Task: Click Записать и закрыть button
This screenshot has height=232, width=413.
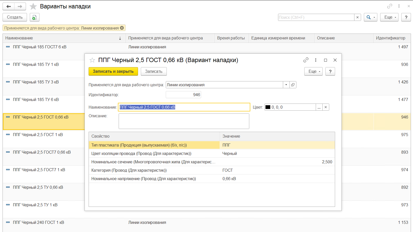Action: [113, 71]
